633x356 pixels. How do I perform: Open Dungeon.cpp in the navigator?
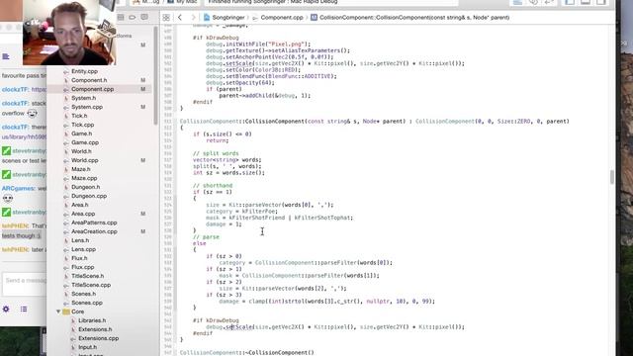[89, 196]
